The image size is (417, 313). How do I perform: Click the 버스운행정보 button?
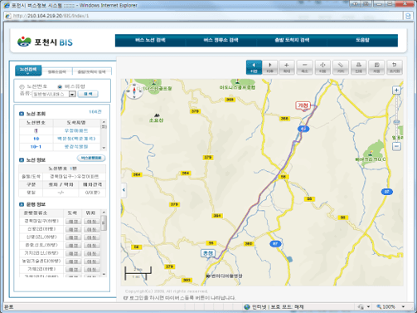91,158
